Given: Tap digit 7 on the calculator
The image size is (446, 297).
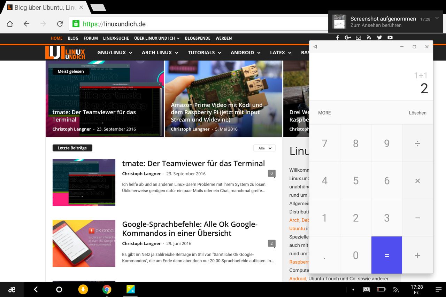Looking at the screenshot, I should [324, 143].
